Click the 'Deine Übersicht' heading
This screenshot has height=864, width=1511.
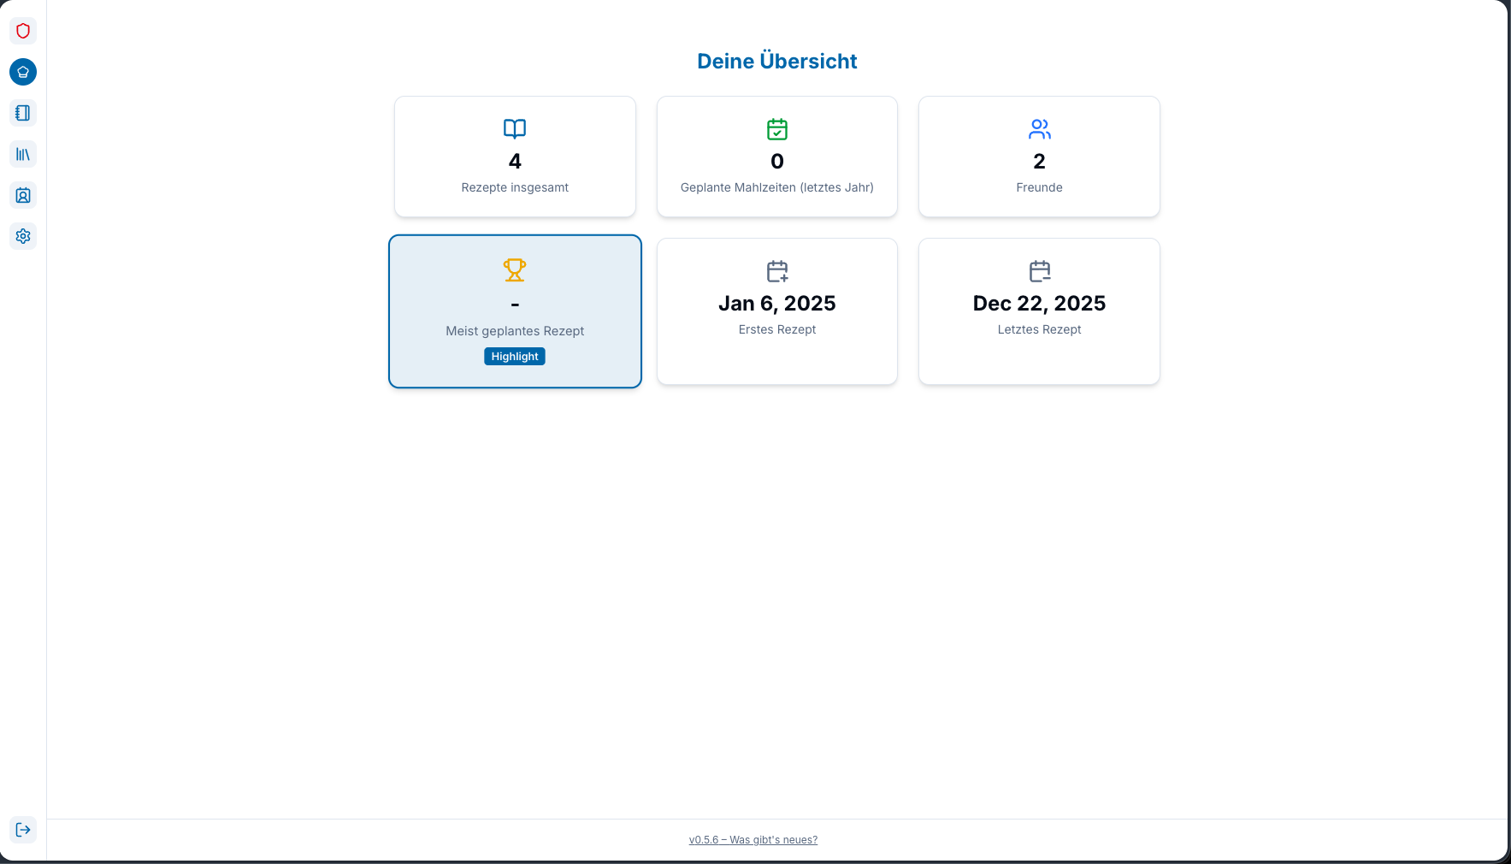point(777,62)
